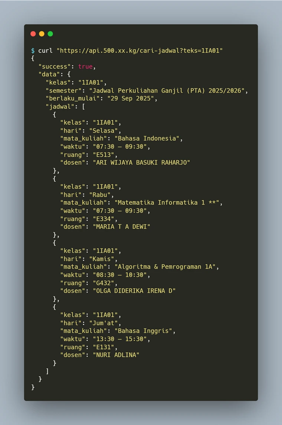Click the hari value Selasa
282x425 pixels.
[104, 131]
